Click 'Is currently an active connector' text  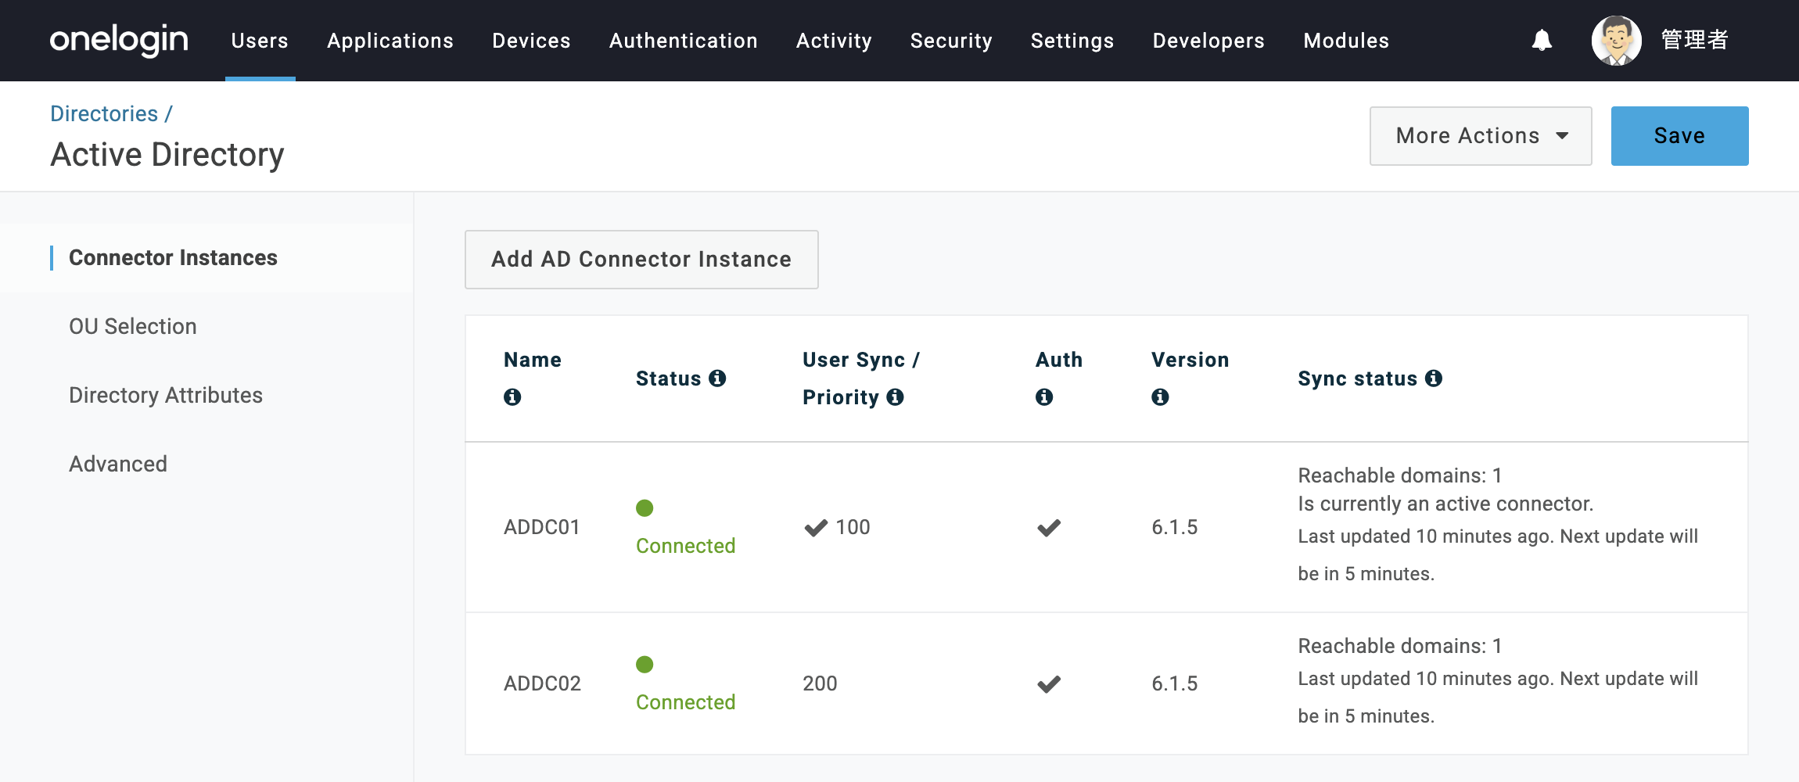coord(1445,504)
